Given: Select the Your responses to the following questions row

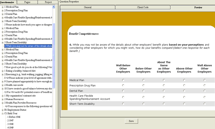Looking at the screenshot, I should click(x=28, y=106).
